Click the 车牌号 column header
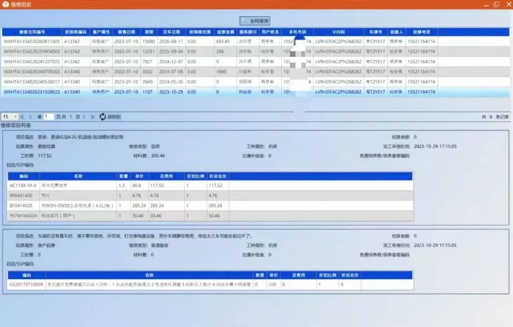 pos(376,32)
